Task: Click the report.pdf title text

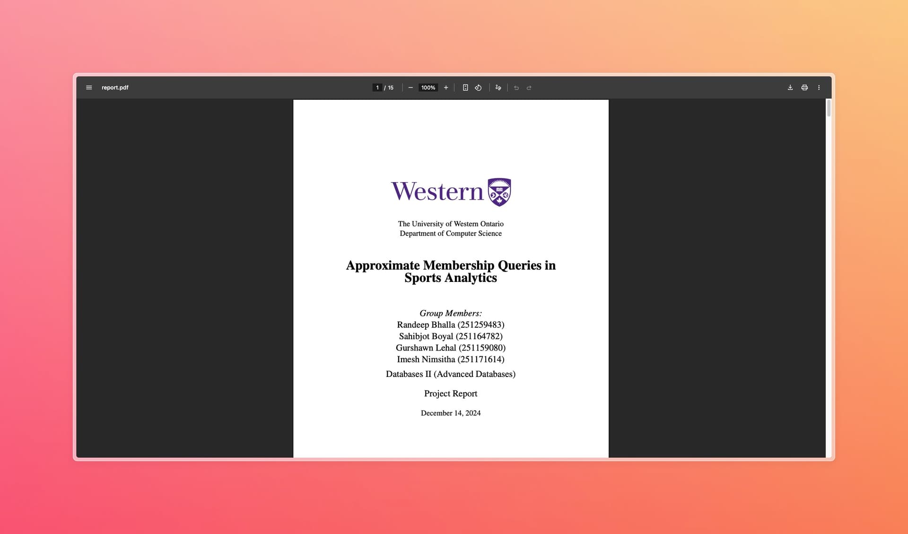Action: (115, 88)
